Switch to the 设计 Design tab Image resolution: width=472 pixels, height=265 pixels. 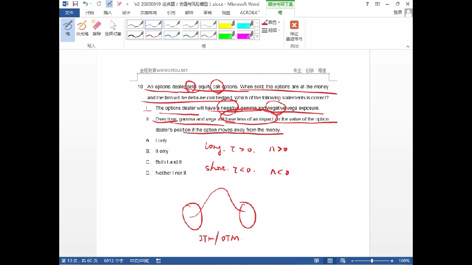126,13
